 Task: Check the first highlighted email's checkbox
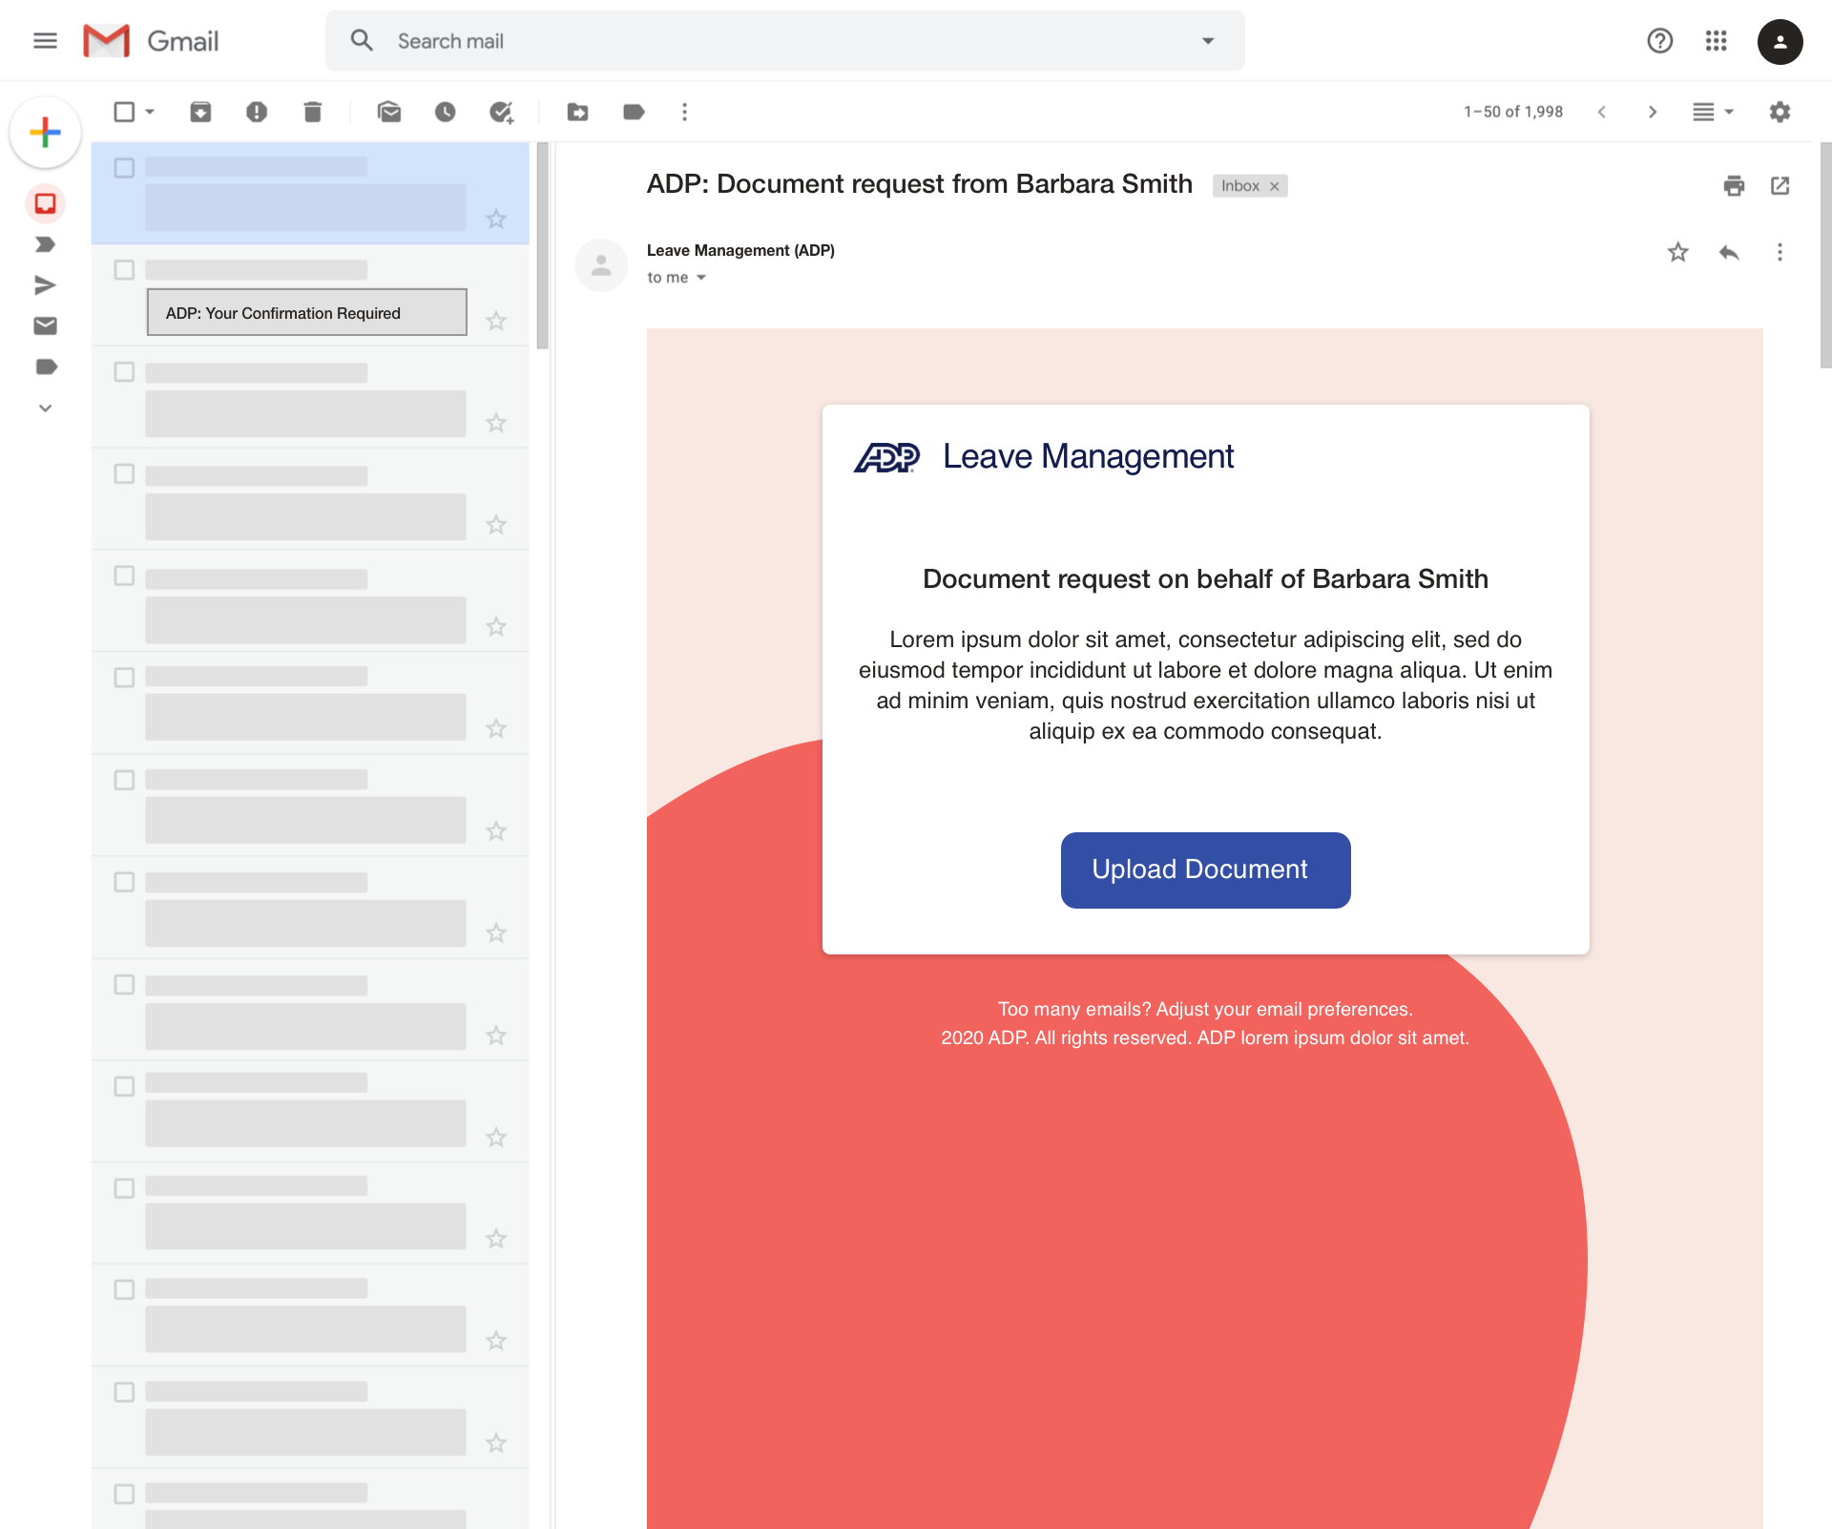pyautogui.click(x=124, y=168)
